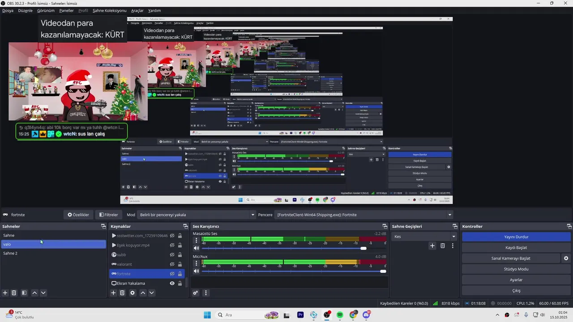
Task: Open the mixer options menu dots at the bottom of Ses Karıştırıcı
Action: pos(206,293)
